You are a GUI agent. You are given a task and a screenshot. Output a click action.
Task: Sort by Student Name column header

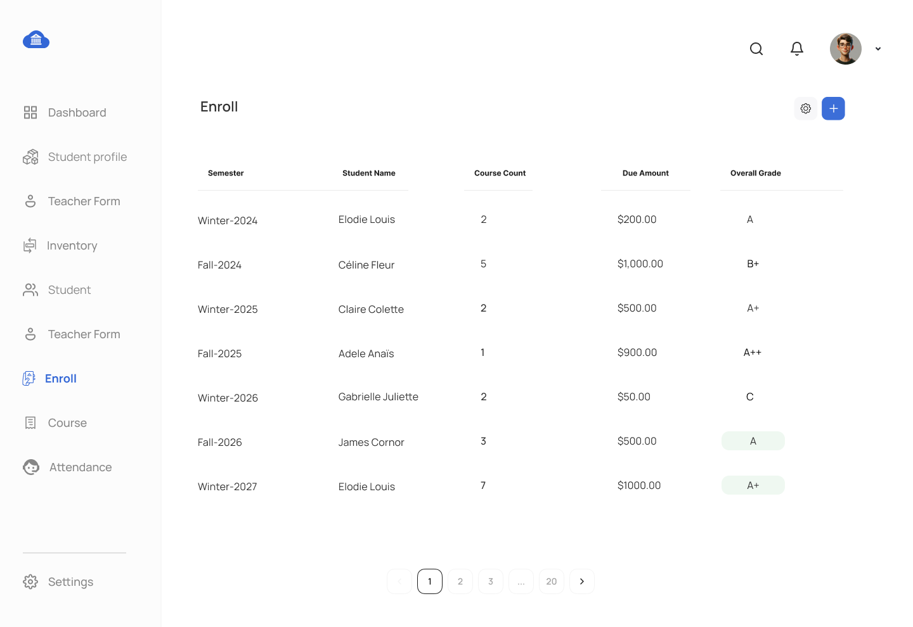coord(369,173)
